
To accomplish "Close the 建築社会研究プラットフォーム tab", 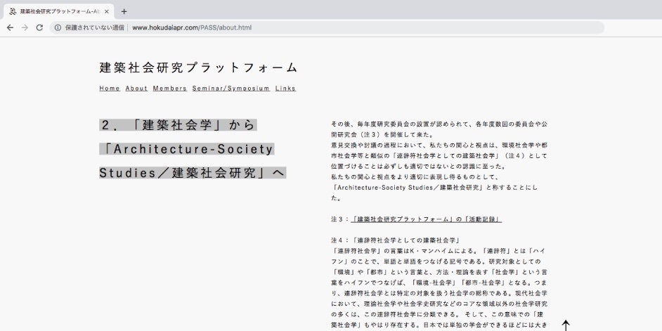I will 107,11.
